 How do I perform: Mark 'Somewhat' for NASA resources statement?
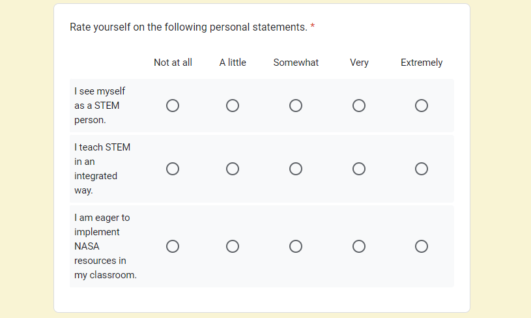[x=296, y=246]
